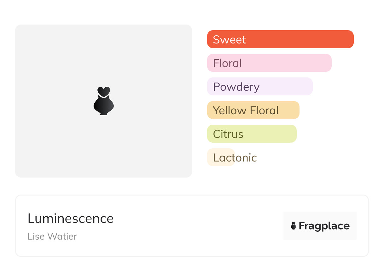Open the Luminescence fragrance title

71,218
